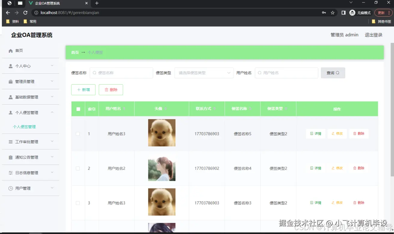394x234 pixels.
Task: Click the browser 更新 button
Action: pyautogui.click(x=383, y=13)
